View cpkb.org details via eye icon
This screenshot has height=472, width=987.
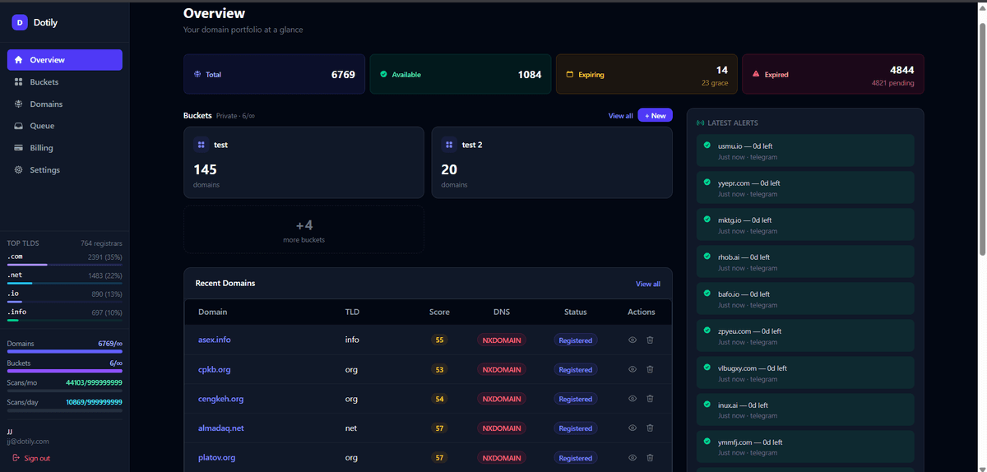pyautogui.click(x=633, y=369)
